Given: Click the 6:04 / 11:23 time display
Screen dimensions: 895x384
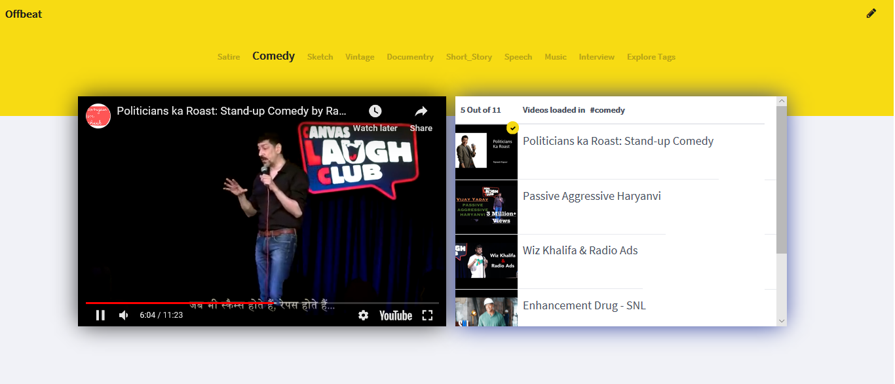Looking at the screenshot, I should tap(161, 315).
